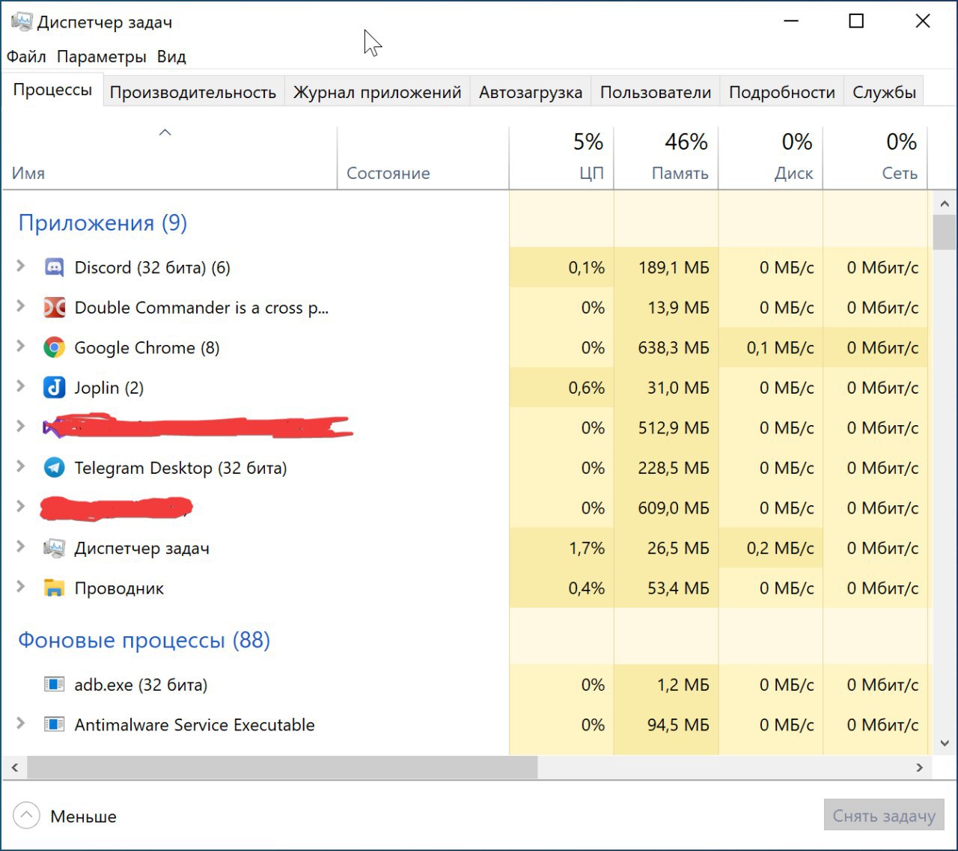Click the 53,4 МБ memory value
Image resolution: width=958 pixels, height=851 pixels.
click(678, 589)
